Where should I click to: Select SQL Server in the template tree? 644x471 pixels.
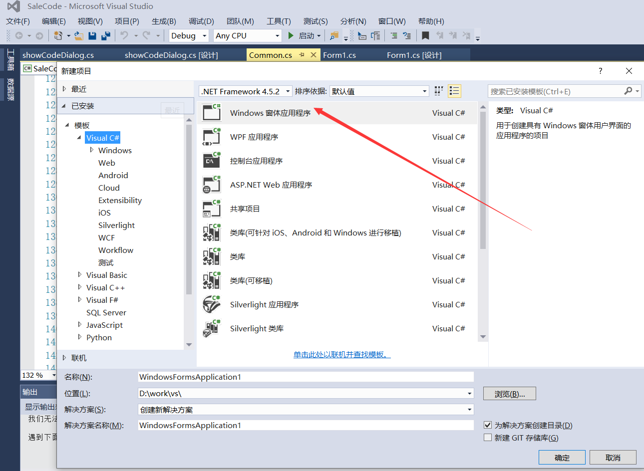pyautogui.click(x=106, y=312)
